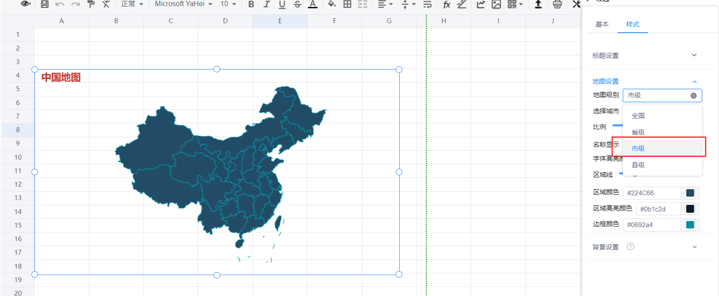Select row 1 header

point(18,34)
